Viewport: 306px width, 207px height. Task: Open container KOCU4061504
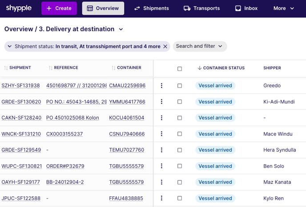(x=127, y=118)
